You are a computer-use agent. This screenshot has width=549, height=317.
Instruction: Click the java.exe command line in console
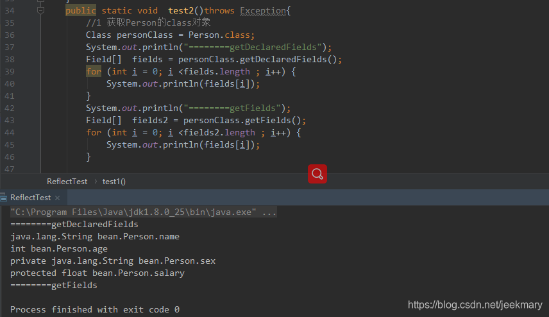point(143,212)
